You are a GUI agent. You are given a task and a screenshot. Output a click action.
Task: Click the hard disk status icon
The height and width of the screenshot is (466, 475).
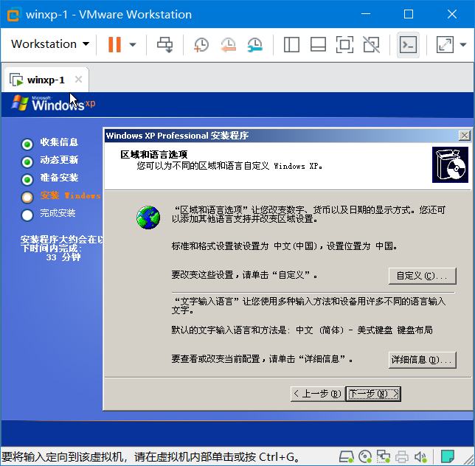click(346, 456)
